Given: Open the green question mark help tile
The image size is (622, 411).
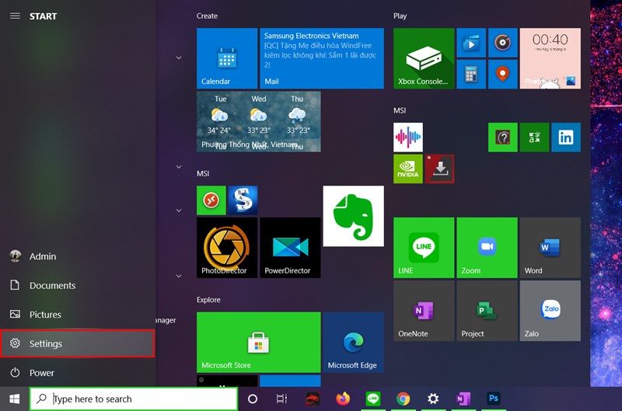Looking at the screenshot, I should tap(502, 138).
